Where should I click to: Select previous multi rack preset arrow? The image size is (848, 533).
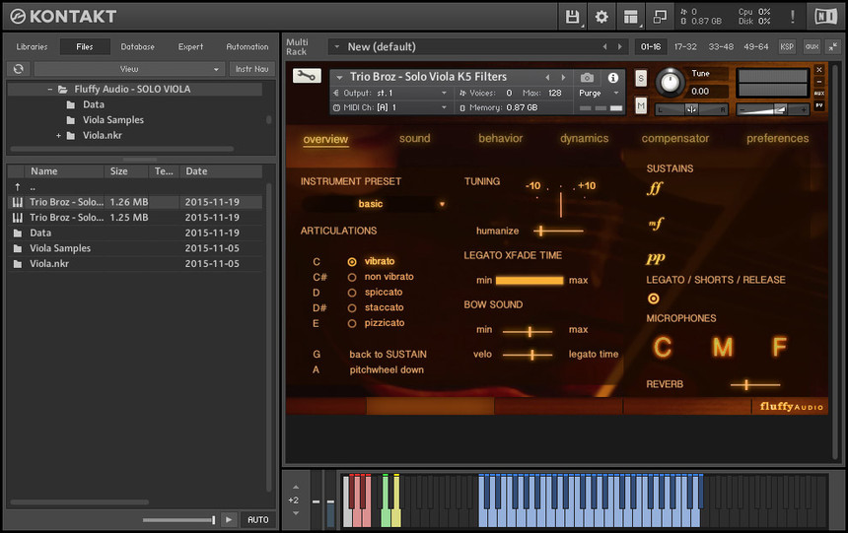click(604, 47)
